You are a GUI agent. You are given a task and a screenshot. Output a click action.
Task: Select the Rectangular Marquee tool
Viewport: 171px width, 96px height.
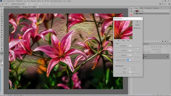pyautogui.click(x=2, y=12)
